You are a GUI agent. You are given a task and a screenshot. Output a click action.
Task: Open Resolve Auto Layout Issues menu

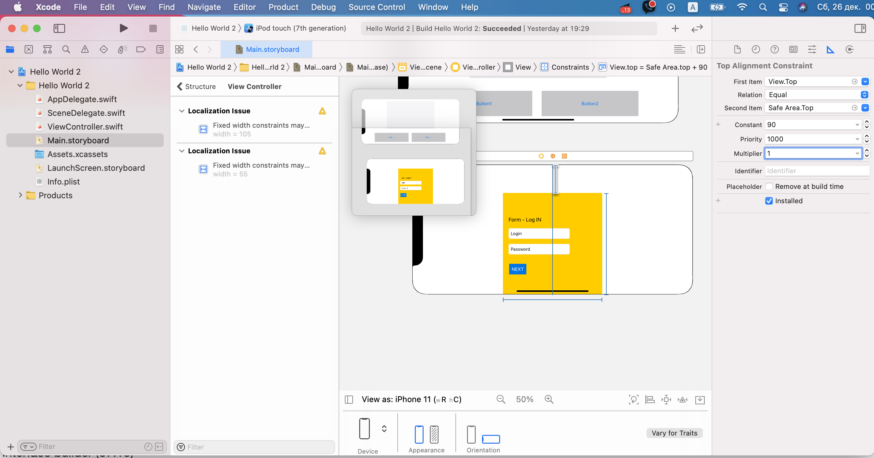click(x=682, y=400)
